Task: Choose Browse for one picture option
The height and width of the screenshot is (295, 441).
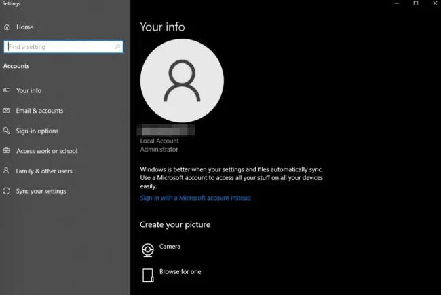Action: click(x=180, y=272)
